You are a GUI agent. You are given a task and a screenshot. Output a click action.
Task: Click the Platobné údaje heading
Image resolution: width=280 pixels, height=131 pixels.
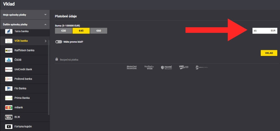click(66, 16)
